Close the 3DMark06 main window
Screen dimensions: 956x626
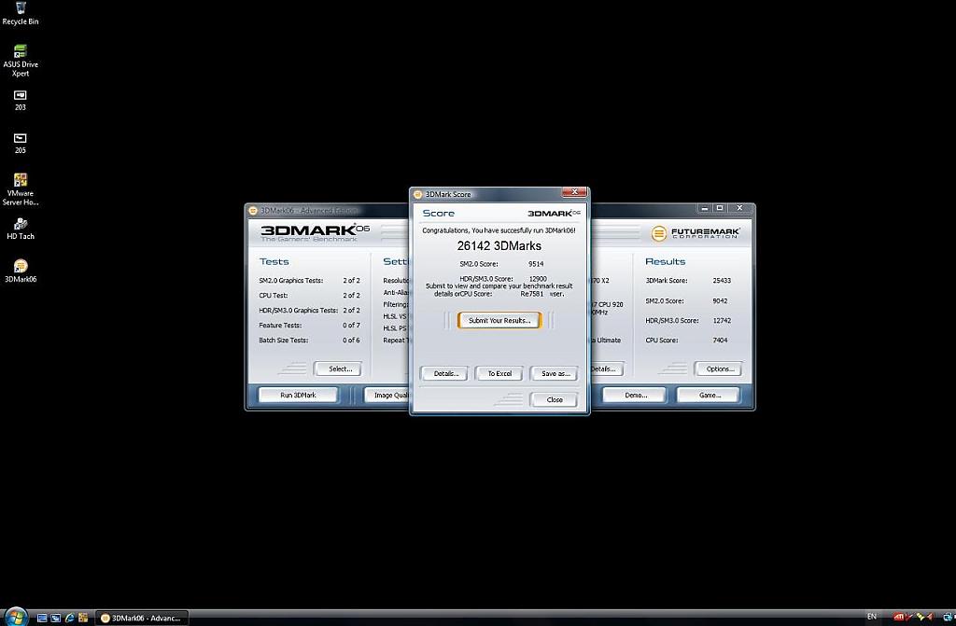pos(739,208)
